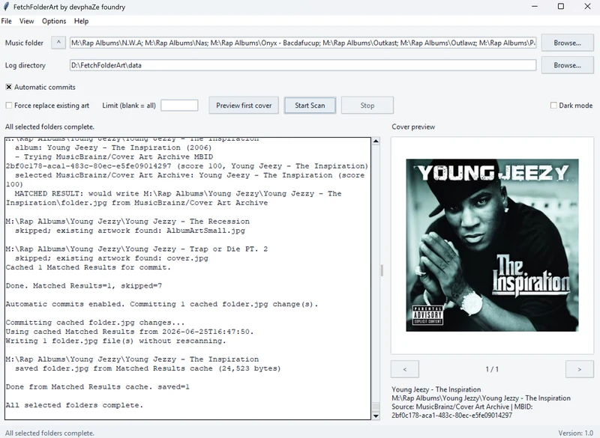Click the Music folder path field
The width and height of the screenshot is (600, 438).
pyautogui.click(x=303, y=43)
